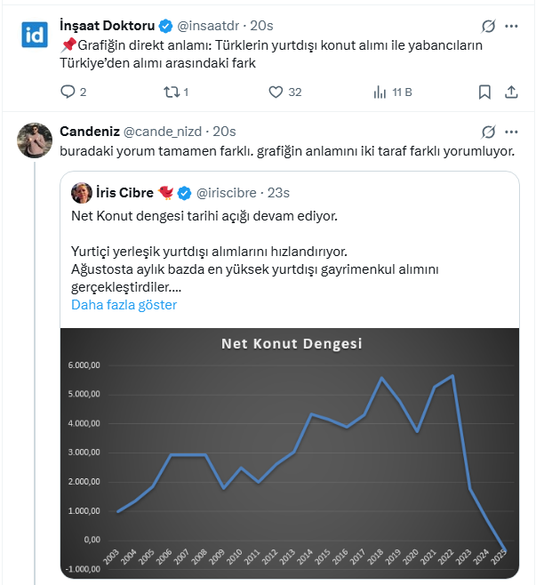
Task: Open more options for Candeniz tweet
Action: (513, 132)
